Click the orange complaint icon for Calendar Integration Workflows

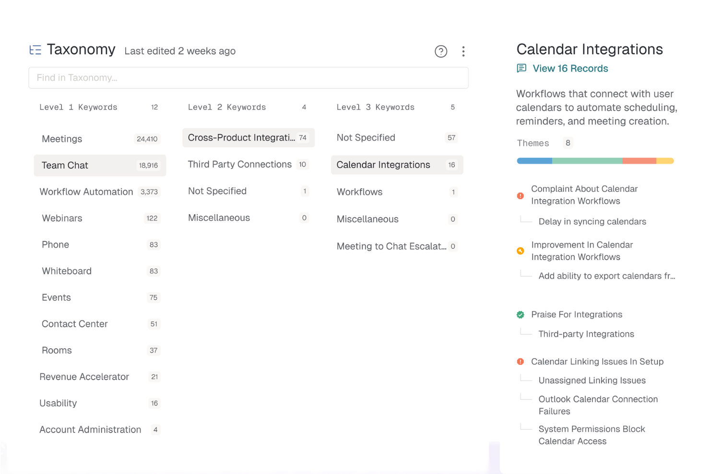pos(521,195)
